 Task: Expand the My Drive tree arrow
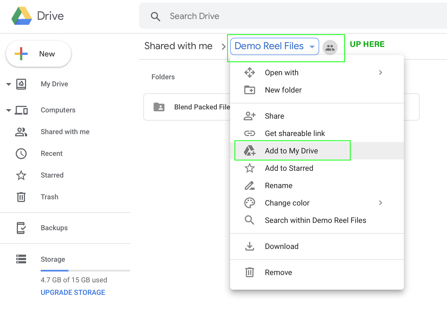9,84
